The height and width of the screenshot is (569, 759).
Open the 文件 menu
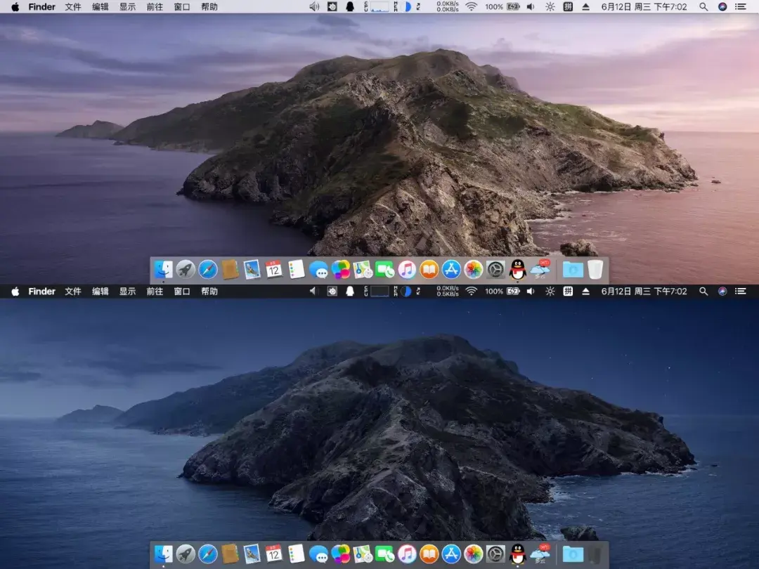(72, 7)
